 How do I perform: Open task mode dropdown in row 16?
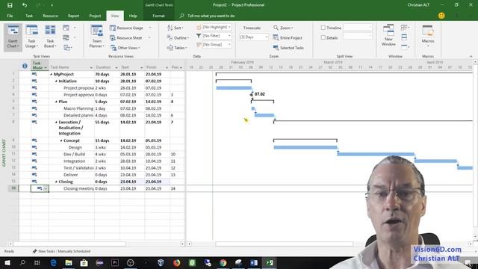point(46,189)
